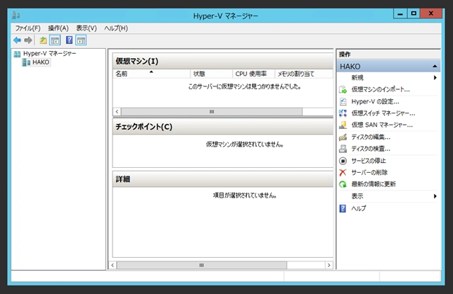Expand the 表示 submenu arrow in actions

tap(435, 196)
